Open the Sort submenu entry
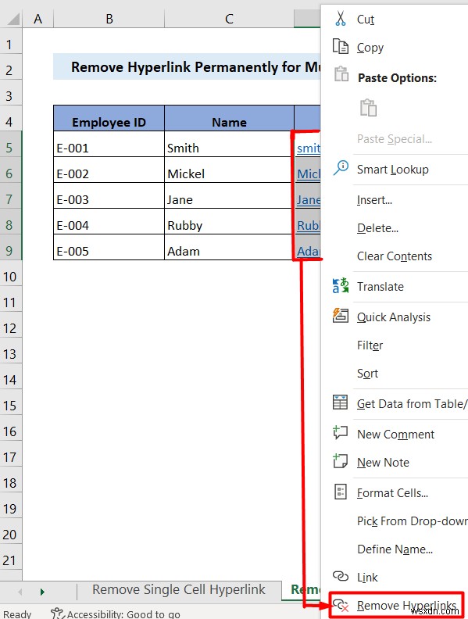468x619 pixels. 367,374
